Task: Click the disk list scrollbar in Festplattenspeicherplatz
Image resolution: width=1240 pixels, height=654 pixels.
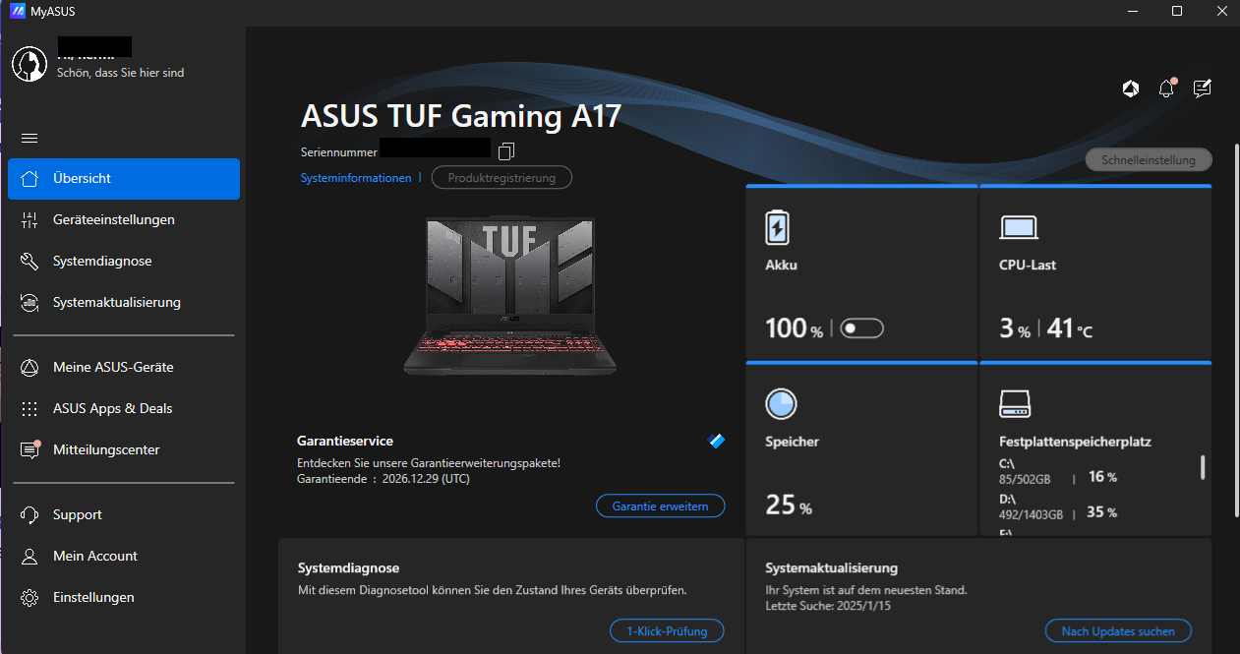Action: (x=1203, y=467)
